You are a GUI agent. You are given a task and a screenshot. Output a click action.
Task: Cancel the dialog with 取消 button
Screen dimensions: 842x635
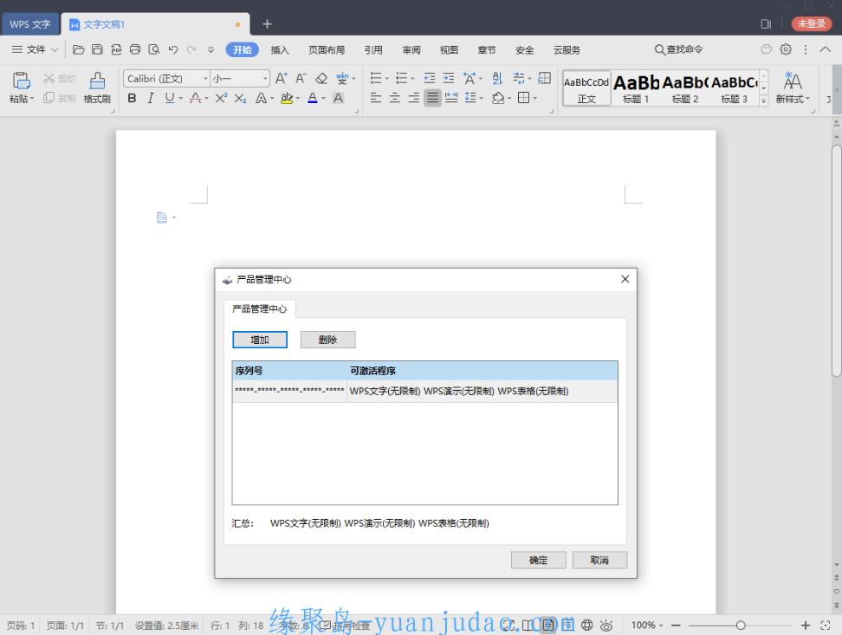click(x=599, y=560)
